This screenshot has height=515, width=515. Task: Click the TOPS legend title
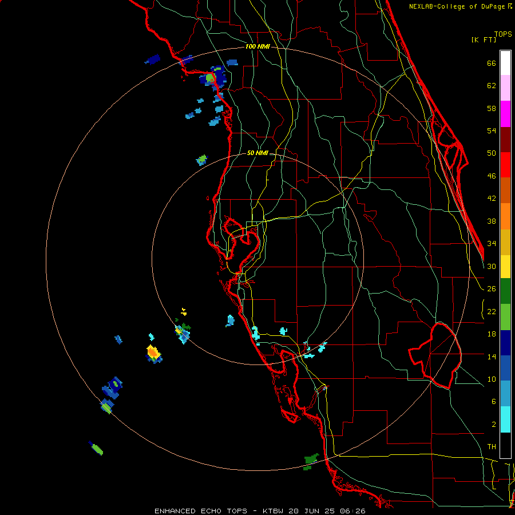(503, 34)
